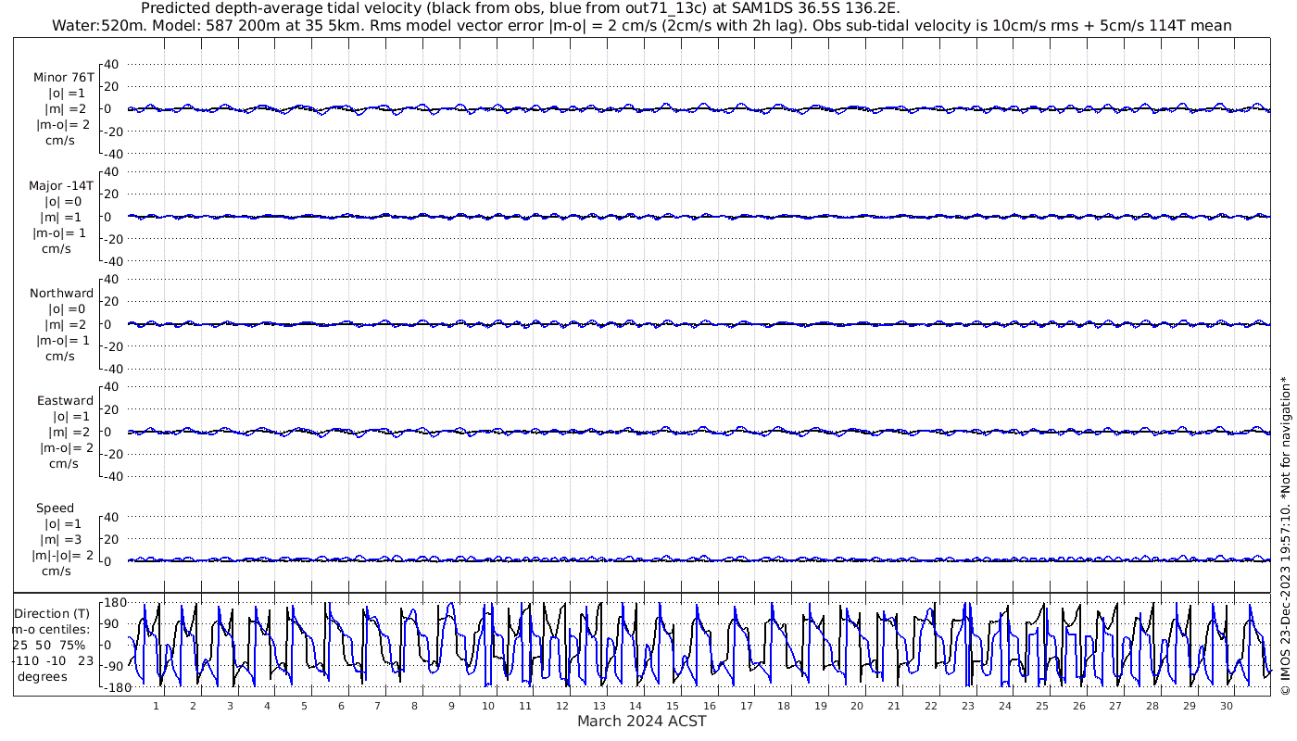The width and height of the screenshot is (1297, 741).
Task: Click the '25 50 75%' centile header
Action: tap(49, 645)
